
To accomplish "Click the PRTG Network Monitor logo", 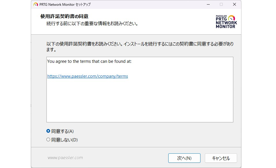I will [226, 22].
